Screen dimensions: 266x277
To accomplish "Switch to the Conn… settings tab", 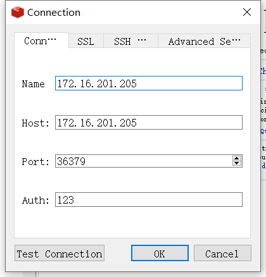I will (x=41, y=40).
